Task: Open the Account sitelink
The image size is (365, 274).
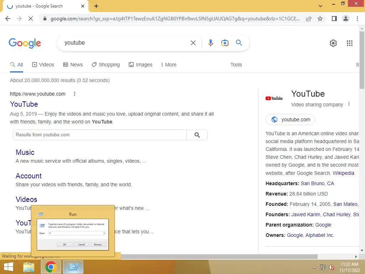Action: pos(29,176)
